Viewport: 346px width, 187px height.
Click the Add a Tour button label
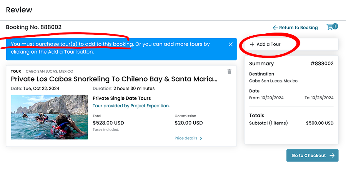[x=268, y=44]
